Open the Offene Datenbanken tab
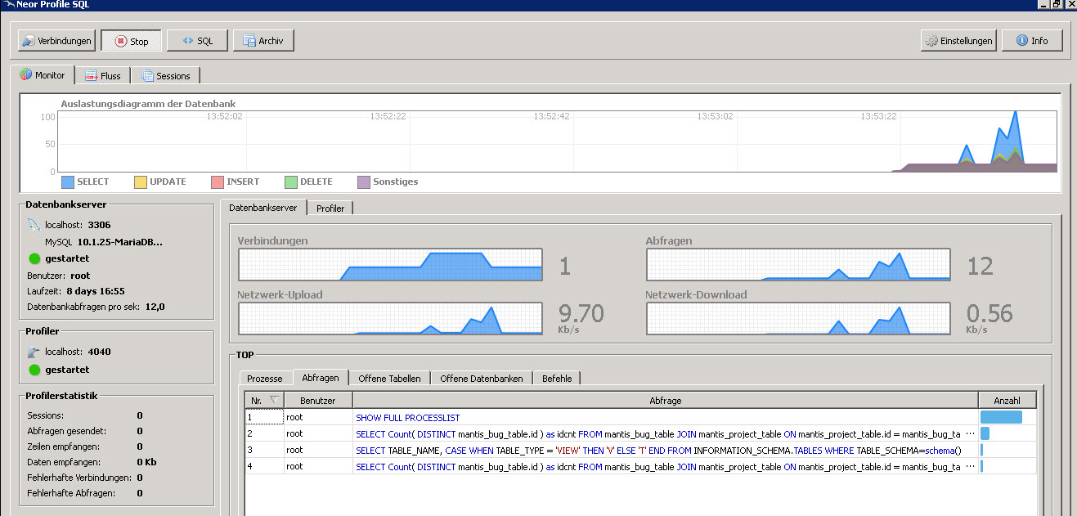The height and width of the screenshot is (516, 1077). tap(482, 379)
